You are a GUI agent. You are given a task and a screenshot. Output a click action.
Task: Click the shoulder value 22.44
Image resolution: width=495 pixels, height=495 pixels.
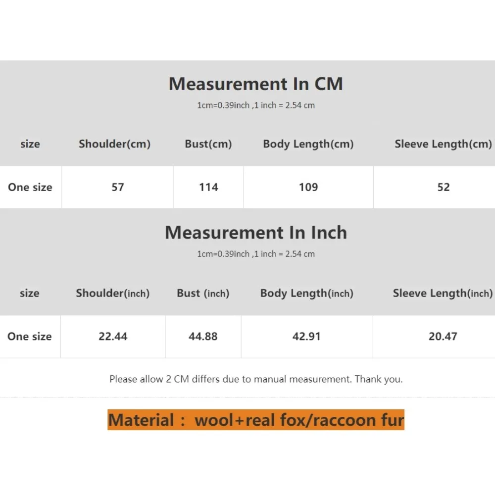click(113, 337)
